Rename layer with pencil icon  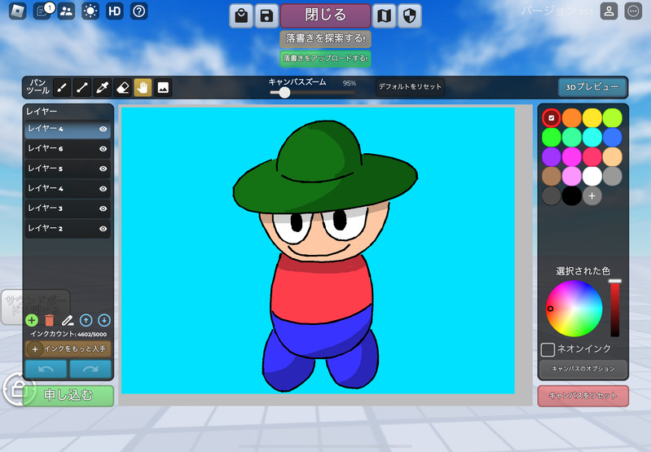(x=68, y=320)
